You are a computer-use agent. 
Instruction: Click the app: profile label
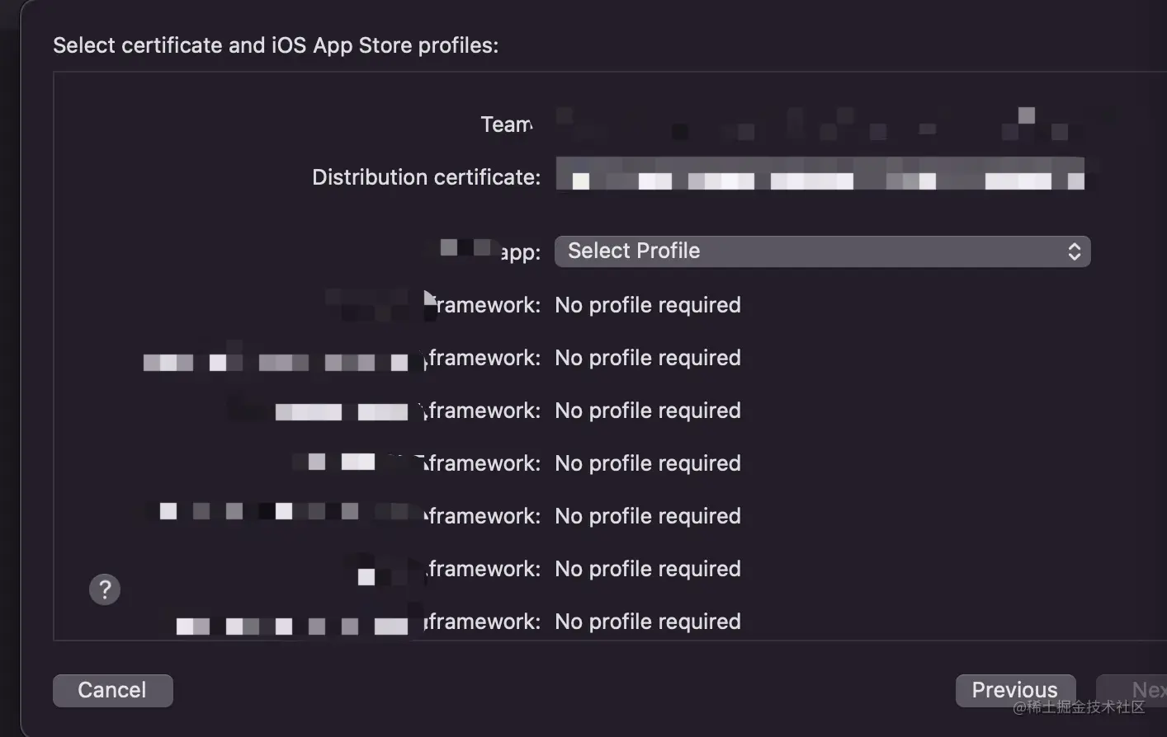520,252
